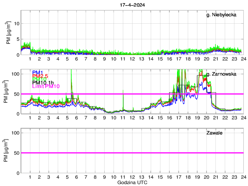248x186 pixels.
Task: Click the blue PM1 legend entry
Action: click(x=37, y=72)
